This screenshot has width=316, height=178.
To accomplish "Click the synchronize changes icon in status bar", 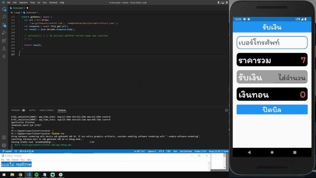I will point(16,151).
